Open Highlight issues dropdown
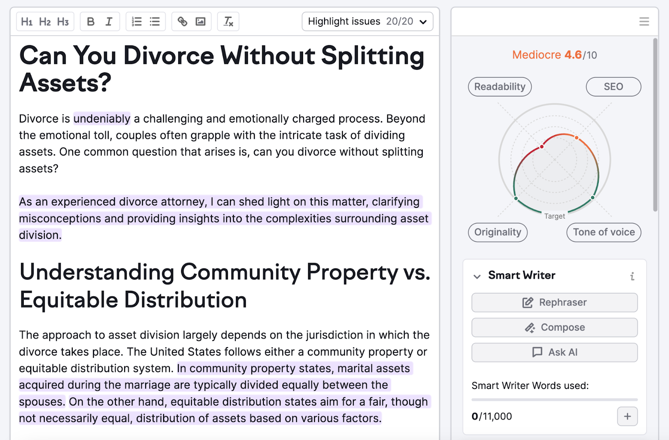Viewport: 669px width, 440px height. tap(368, 21)
